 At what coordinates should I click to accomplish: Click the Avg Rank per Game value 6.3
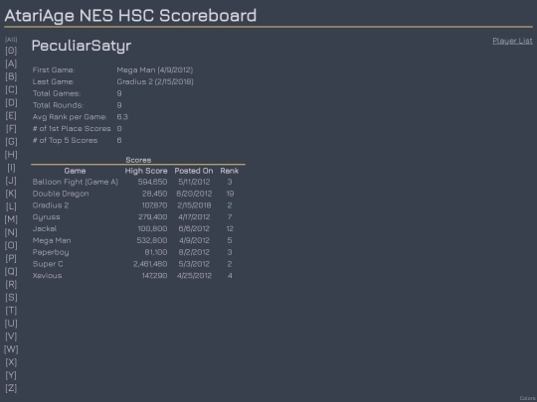(x=122, y=117)
